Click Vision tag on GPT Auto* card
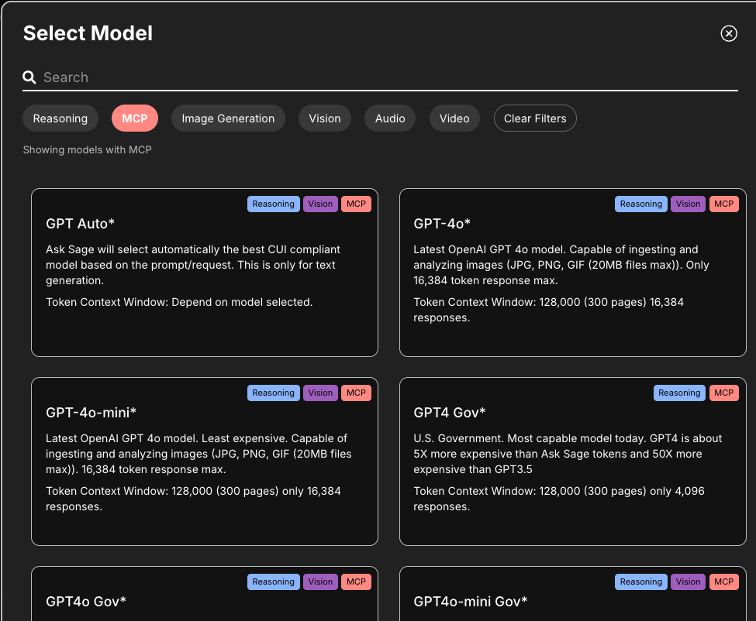This screenshot has height=621, width=756. point(321,204)
